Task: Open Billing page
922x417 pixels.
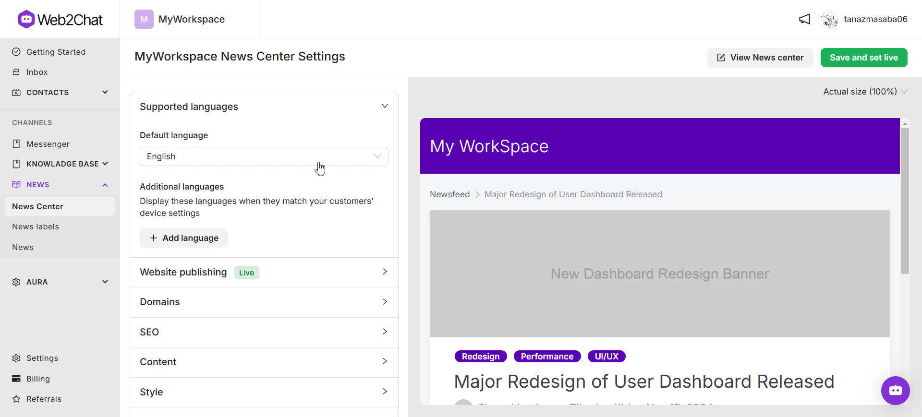Action: coord(38,379)
